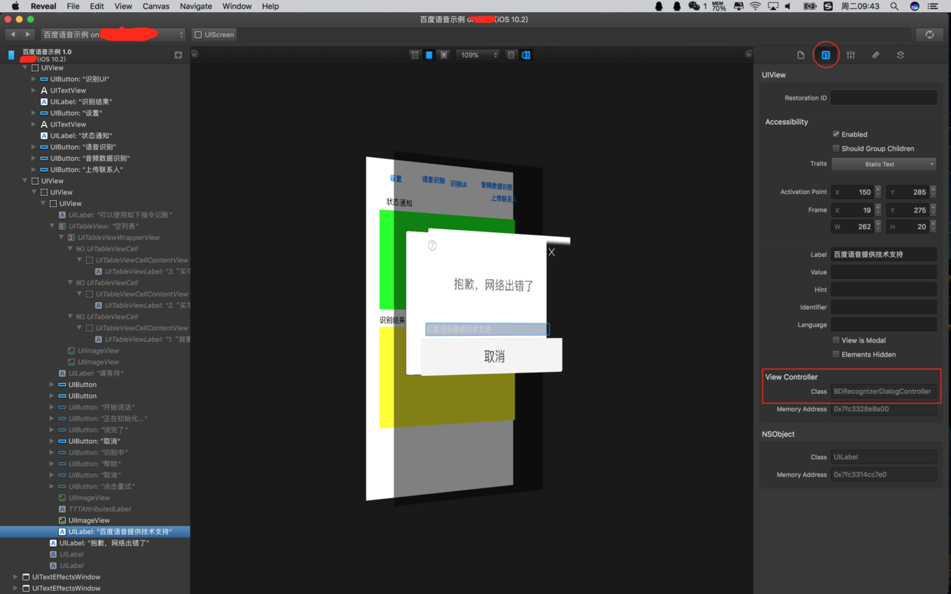Select UILabel "百度语音提供技术支持" row

[95, 531]
